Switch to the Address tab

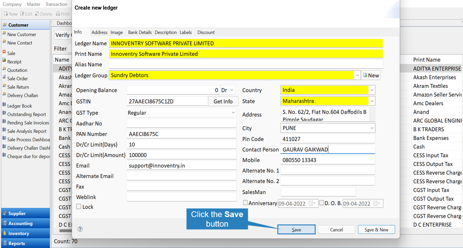[99, 32]
